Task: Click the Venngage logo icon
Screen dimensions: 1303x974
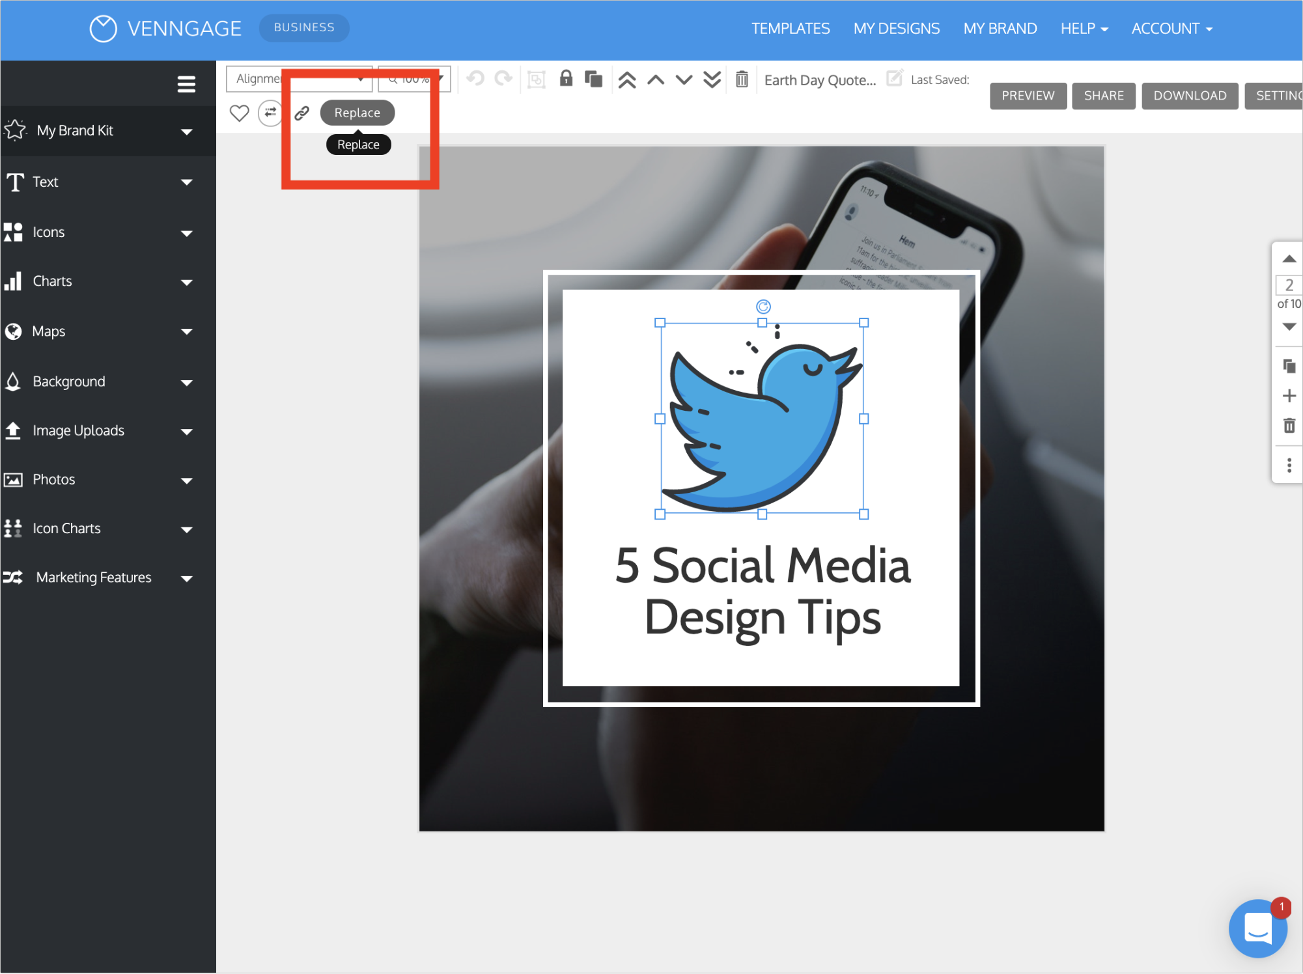Action: [103, 29]
